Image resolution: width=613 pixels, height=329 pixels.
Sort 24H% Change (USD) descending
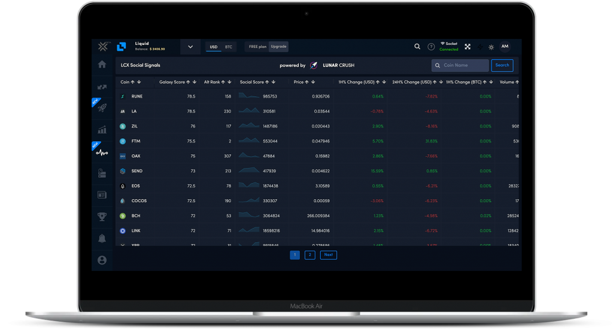tap(441, 82)
